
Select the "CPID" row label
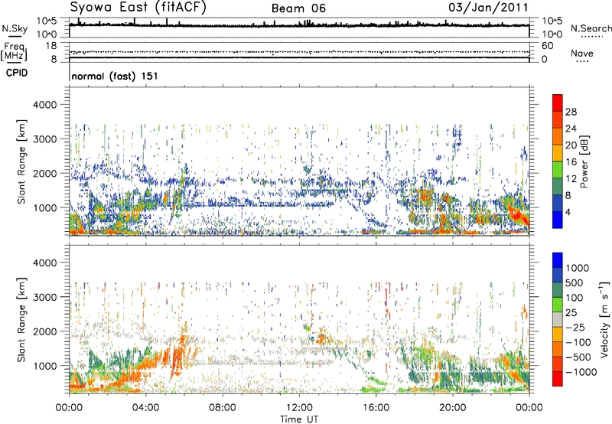[x=17, y=73]
